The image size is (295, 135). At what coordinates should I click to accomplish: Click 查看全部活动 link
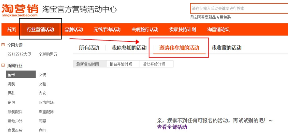172,127
